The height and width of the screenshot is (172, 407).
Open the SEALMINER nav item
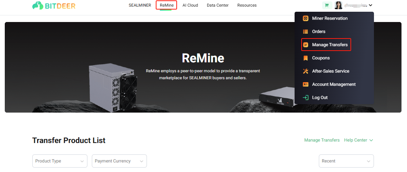pos(140,5)
